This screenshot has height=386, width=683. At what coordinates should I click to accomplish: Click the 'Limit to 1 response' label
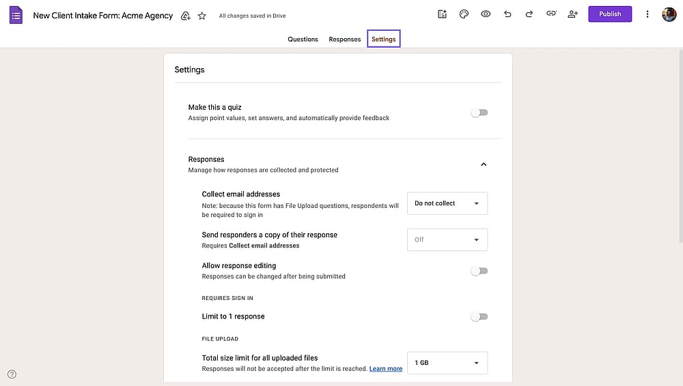pyautogui.click(x=233, y=316)
